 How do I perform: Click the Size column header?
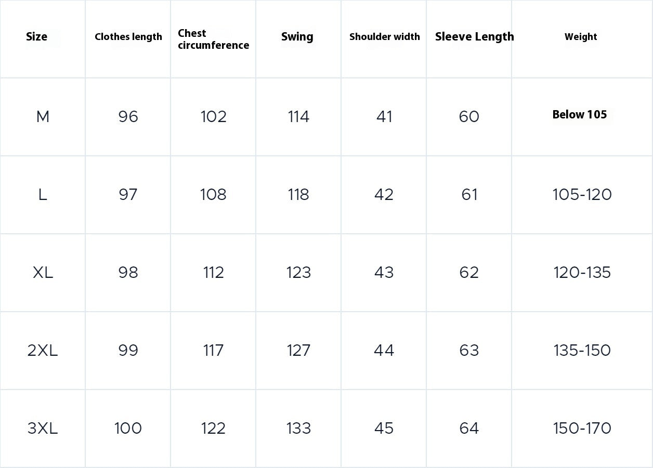pos(37,37)
